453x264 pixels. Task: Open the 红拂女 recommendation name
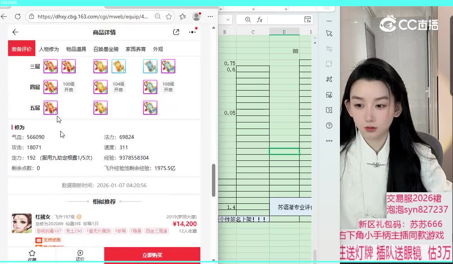[43, 217]
